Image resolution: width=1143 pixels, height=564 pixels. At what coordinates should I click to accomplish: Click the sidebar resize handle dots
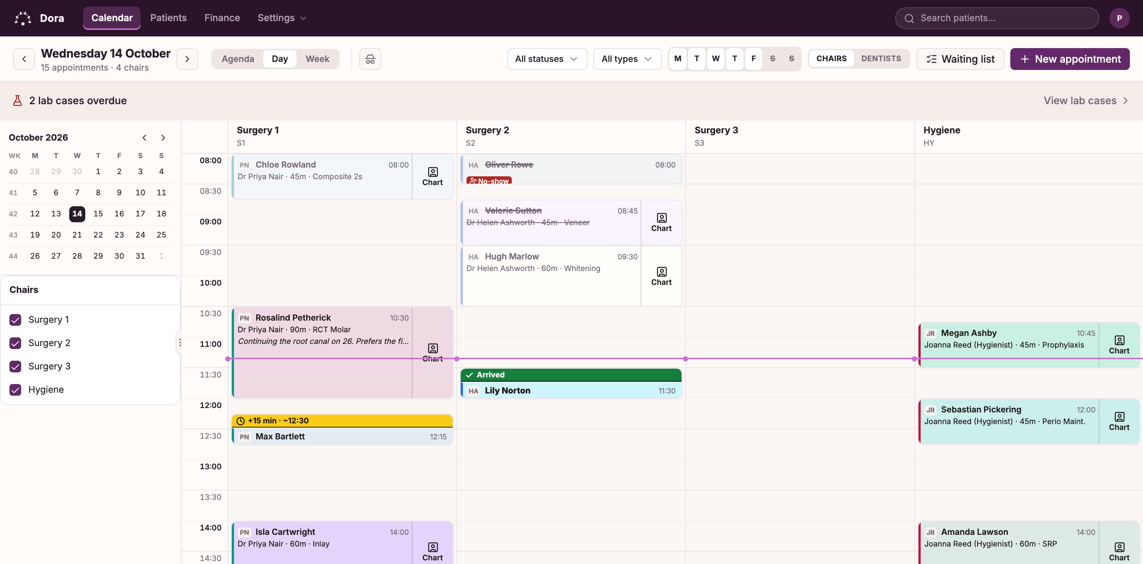coord(180,343)
